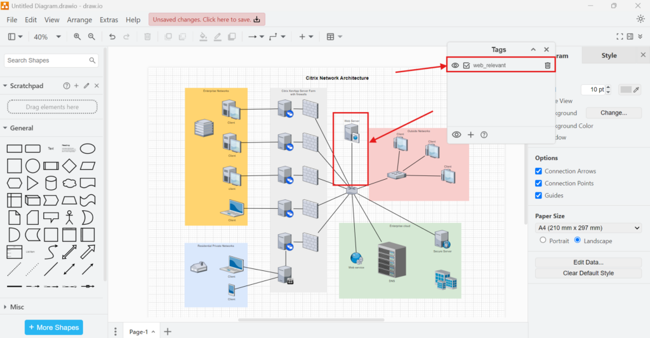
Task: Toggle visibility of web_relevant tag
Action: pyautogui.click(x=454, y=65)
